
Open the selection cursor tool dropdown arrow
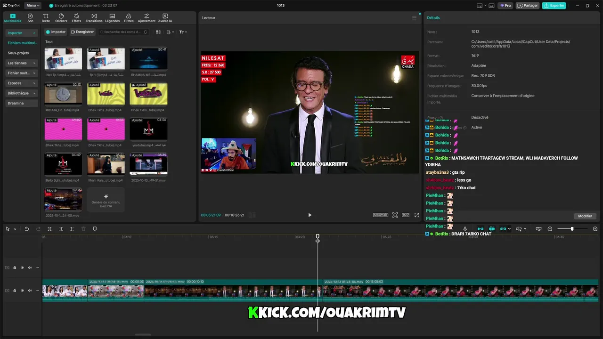click(x=15, y=229)
